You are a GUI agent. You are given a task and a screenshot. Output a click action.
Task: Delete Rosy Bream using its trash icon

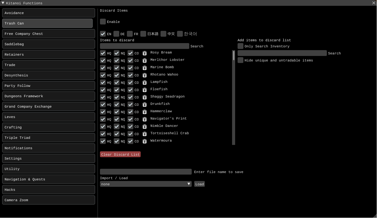[145, 53]
